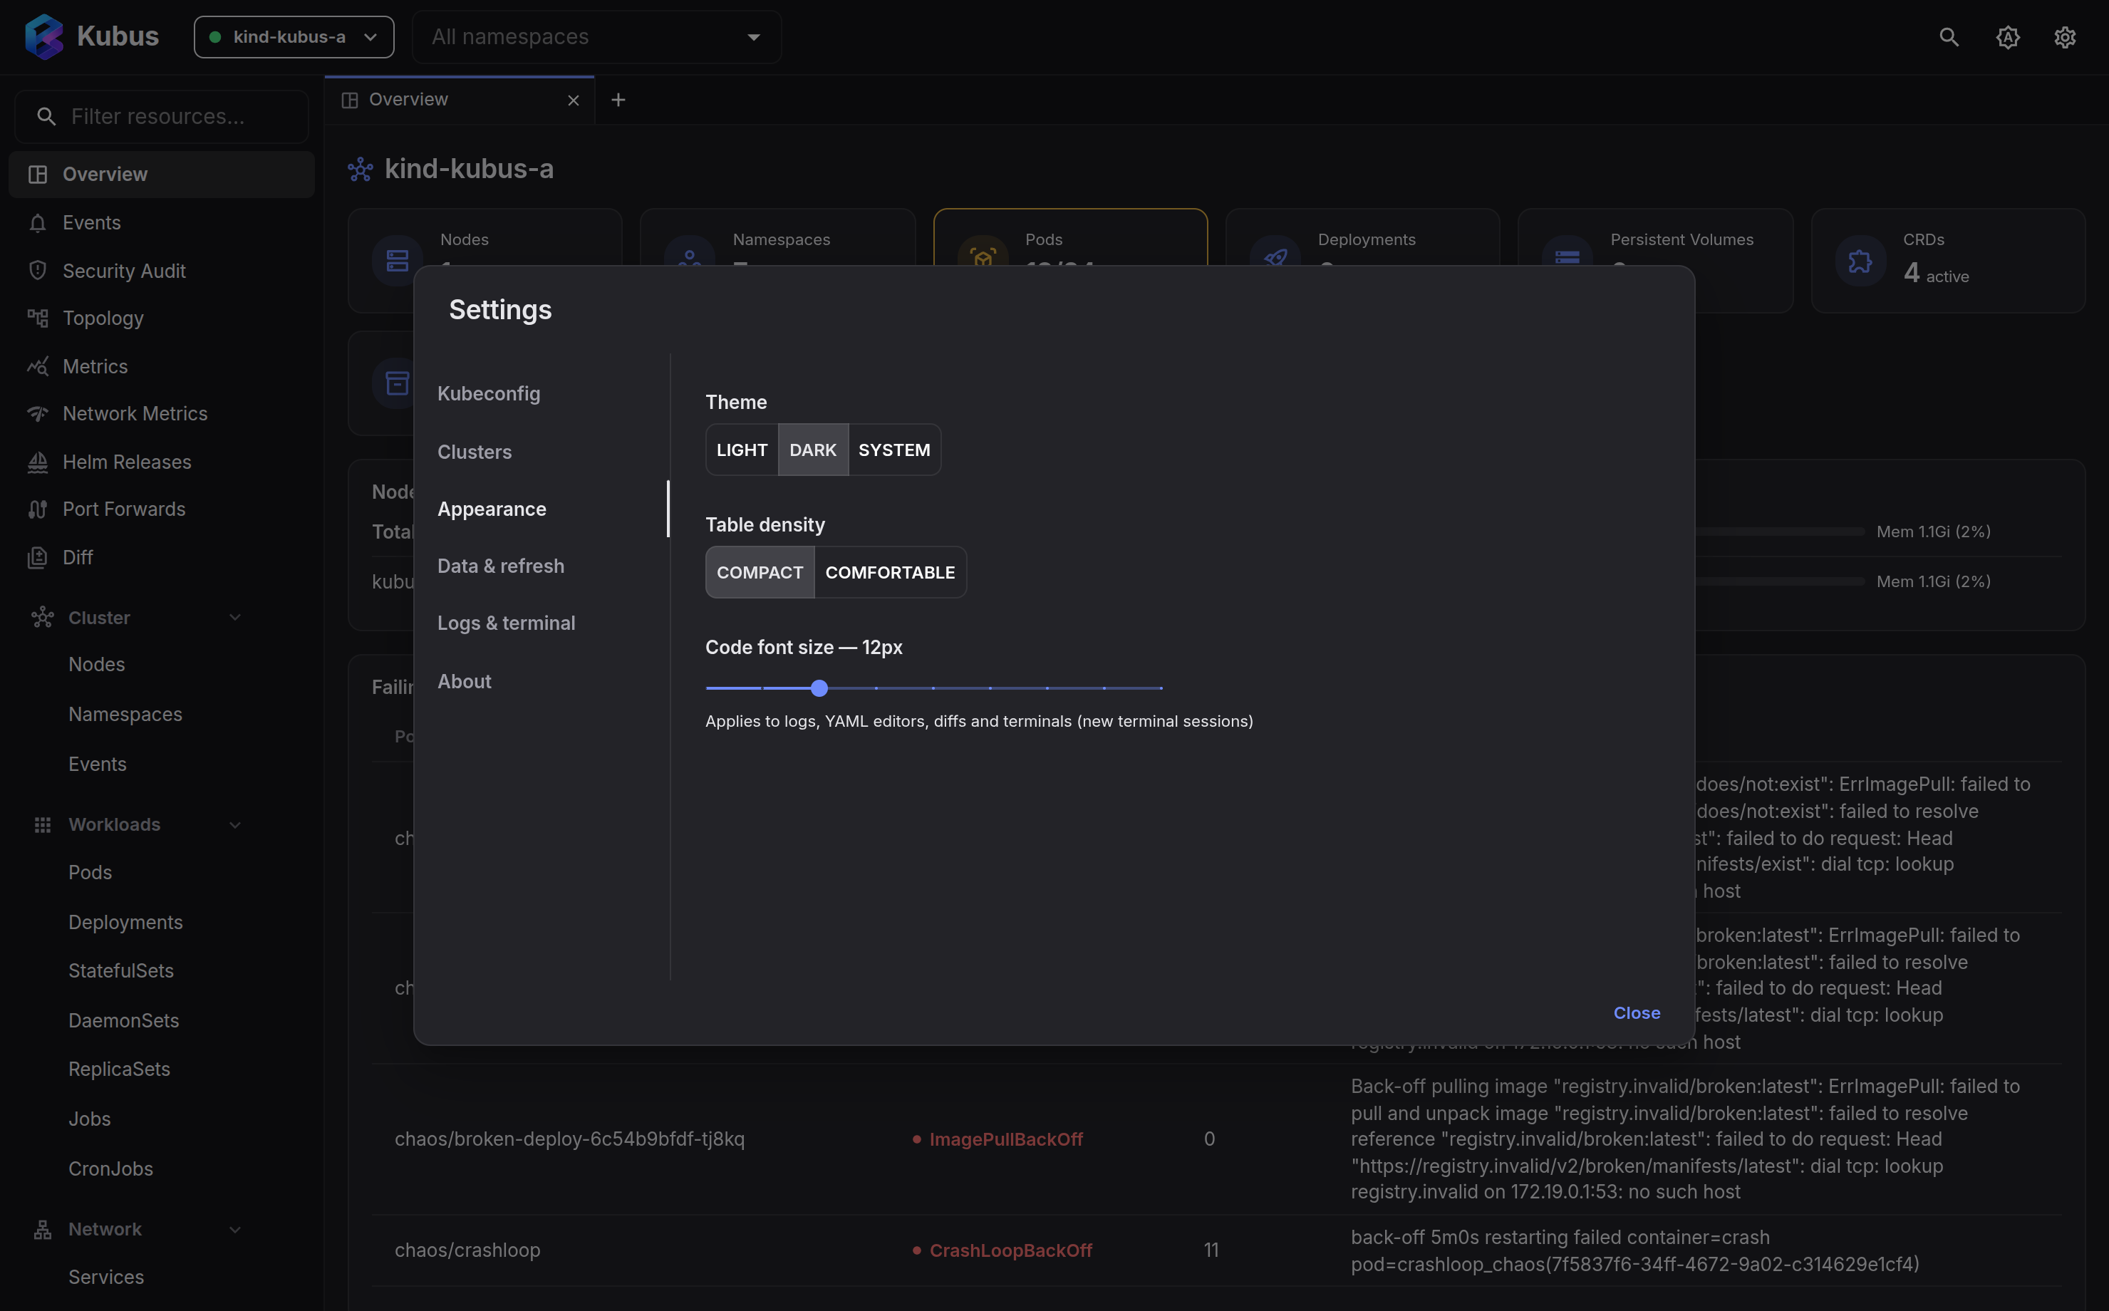The image size is (2109, 1311).
Task: Click the theme mode icon next to search
Action: point(2008,36)
